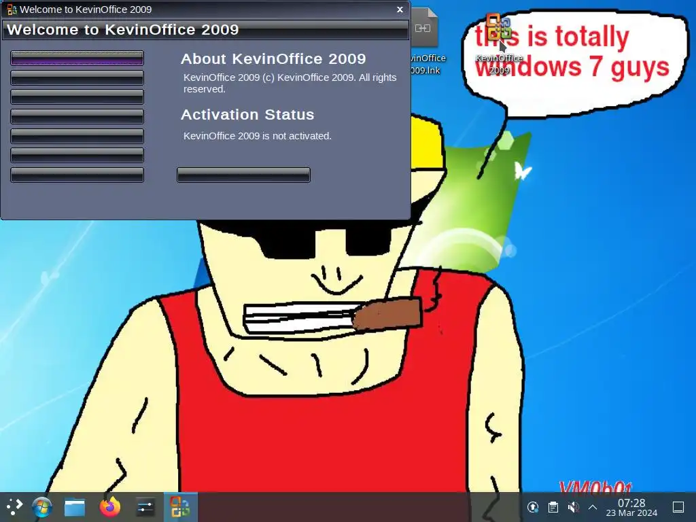
Task: Launch Firefox from the taskbar
Action: pyautogui.click(x=109, y=506)
